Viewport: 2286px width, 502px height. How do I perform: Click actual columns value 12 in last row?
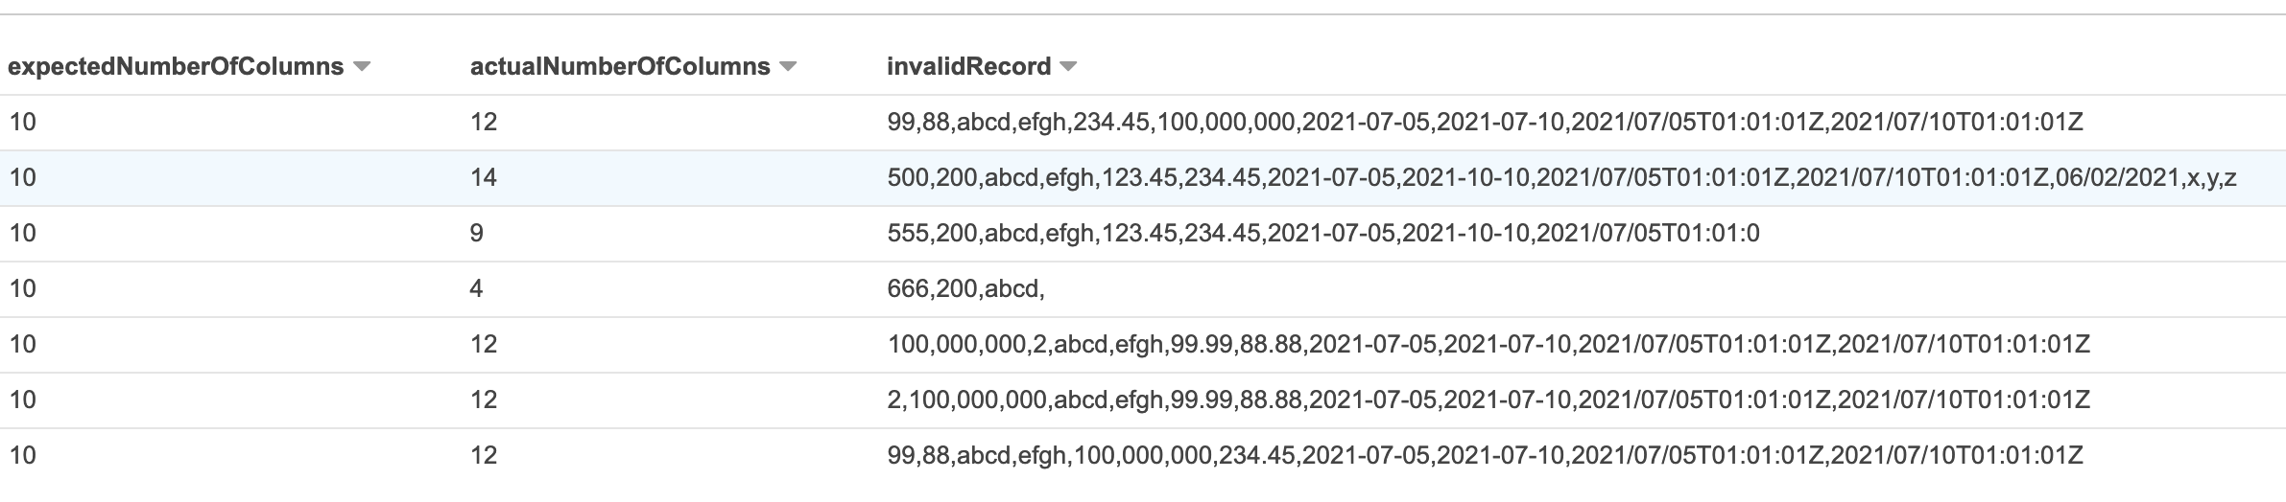[x=484, y=455]
